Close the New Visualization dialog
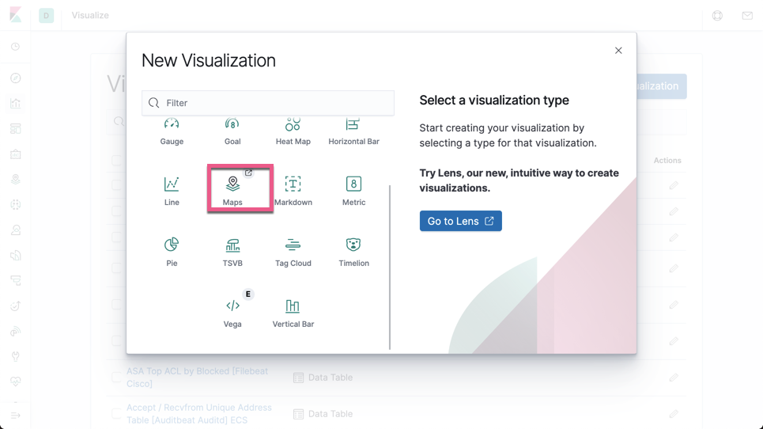This screenshot has width=763, height=429. point(618,51)
